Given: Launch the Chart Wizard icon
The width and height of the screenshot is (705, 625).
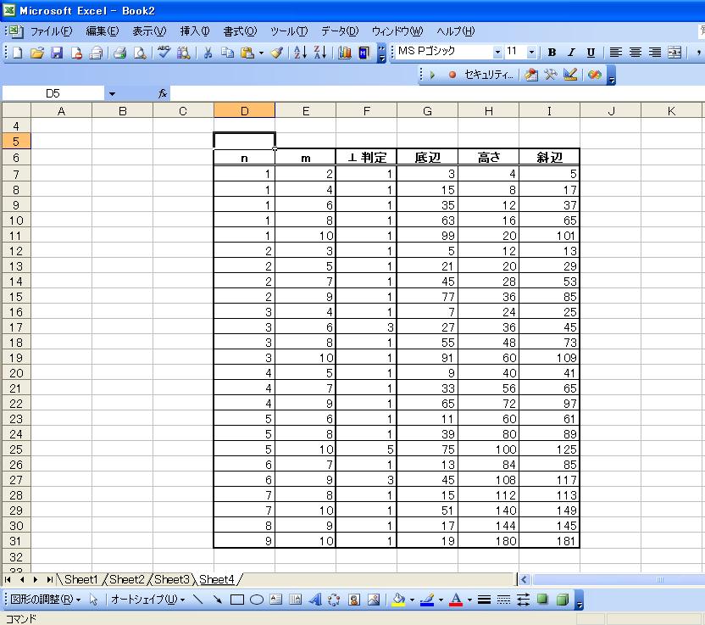Looking at the screenshot, I should [345, 53].
